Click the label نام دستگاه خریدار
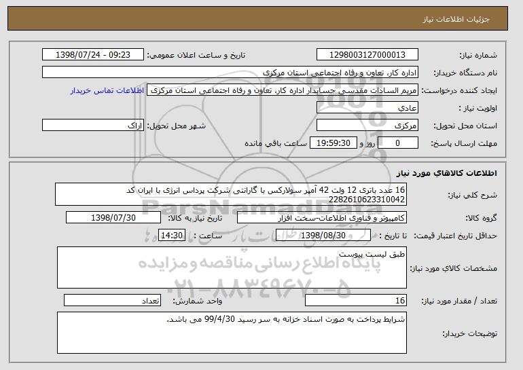The width and height of the screenshot is (523, 370). (465, 73)
